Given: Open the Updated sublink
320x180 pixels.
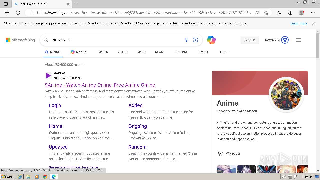Looking at the screenshot, I should [x=58, y=147].
